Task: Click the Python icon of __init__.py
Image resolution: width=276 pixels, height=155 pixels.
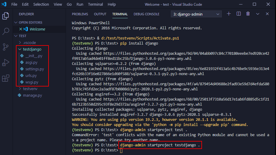Action: pos(22,56)
